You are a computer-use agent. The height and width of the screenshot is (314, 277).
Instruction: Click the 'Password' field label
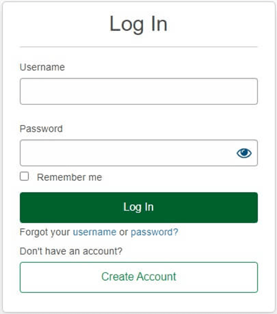click(x=41, y=129)
